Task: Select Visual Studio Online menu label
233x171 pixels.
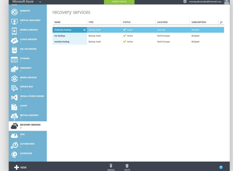Action: point(32,96)
